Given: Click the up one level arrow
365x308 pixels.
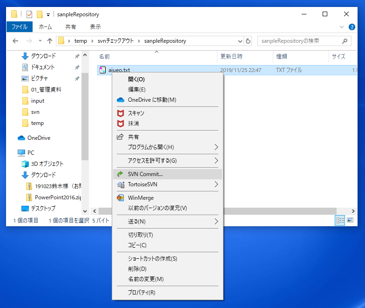Looking at the screenshot, I should pyautogui.click(x=49, y=41).
